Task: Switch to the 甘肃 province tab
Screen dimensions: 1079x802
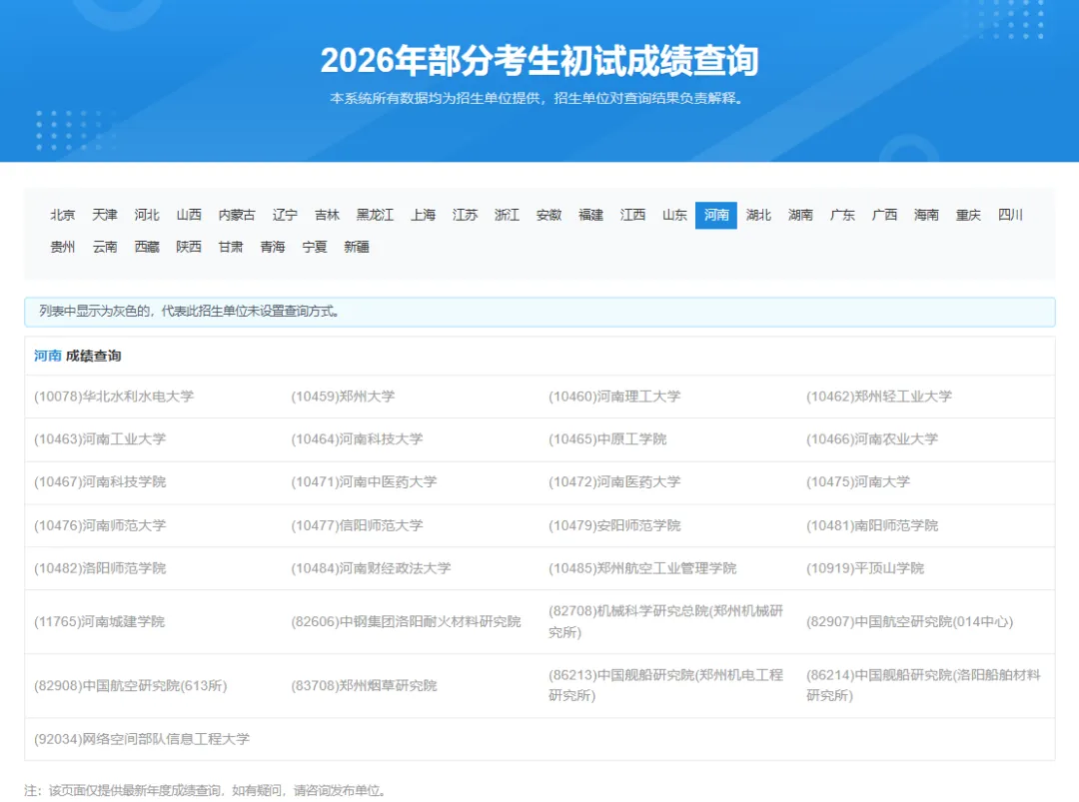Action: pos(231,247)
